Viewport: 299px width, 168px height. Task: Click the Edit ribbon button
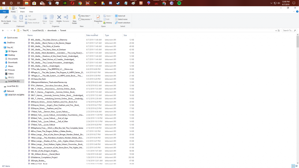[x=106, y=19]
